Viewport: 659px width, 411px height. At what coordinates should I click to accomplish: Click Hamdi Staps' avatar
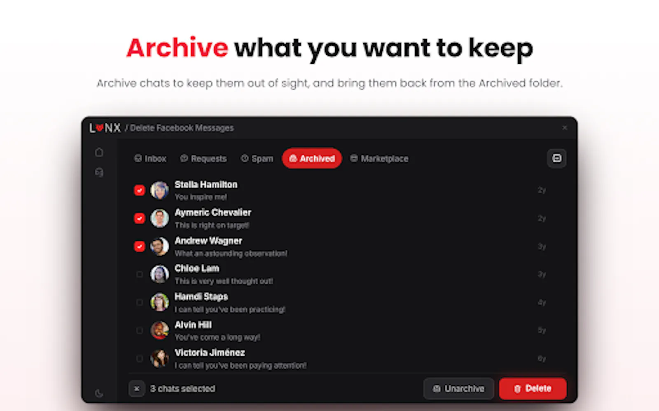click(x=159, y=302)
